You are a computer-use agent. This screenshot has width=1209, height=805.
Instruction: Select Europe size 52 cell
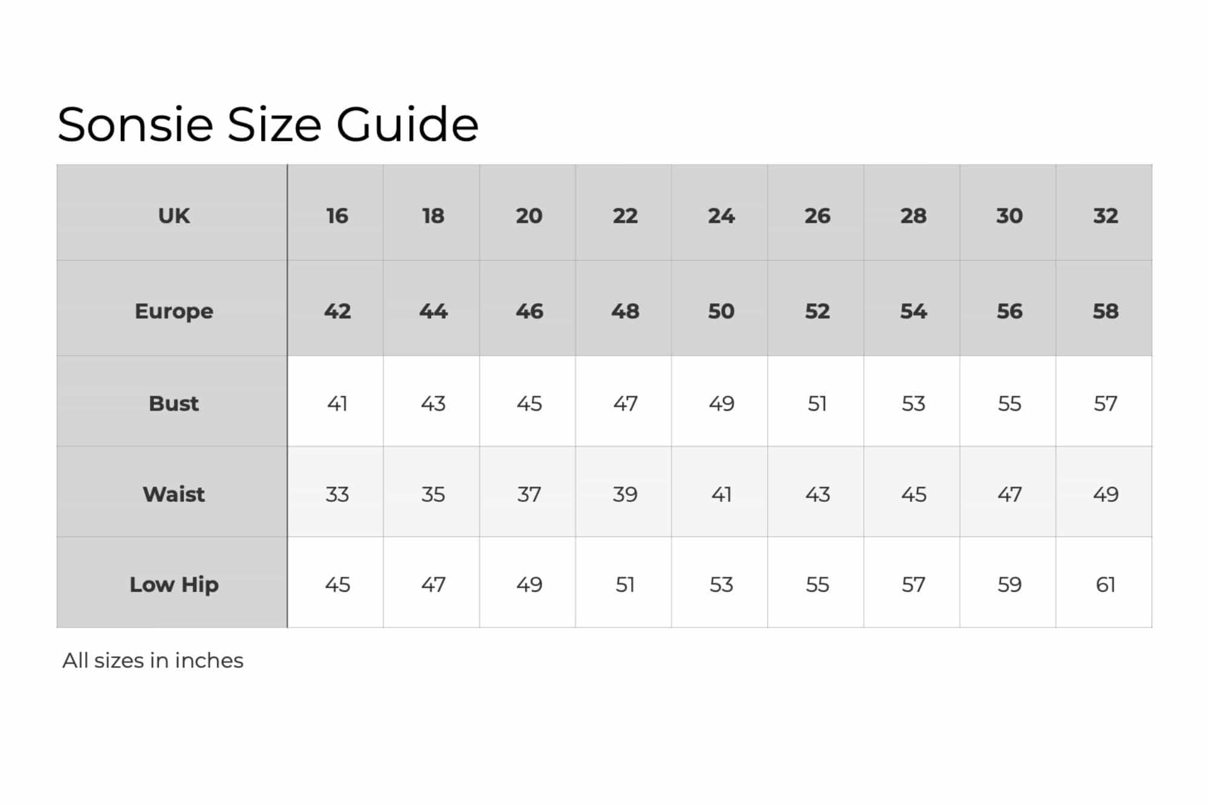click(817, 311)
